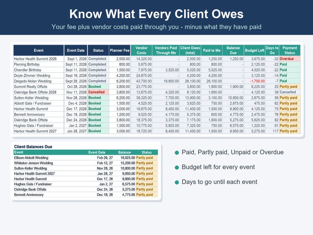Click the 'Payment Status' column header
The width and height of the screenshot is (313, 235).
tap(290, 50)
